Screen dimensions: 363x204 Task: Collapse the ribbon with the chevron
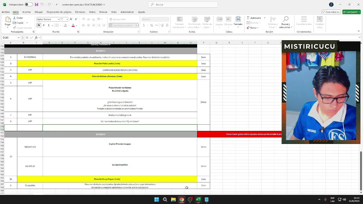tap(359, 31)
